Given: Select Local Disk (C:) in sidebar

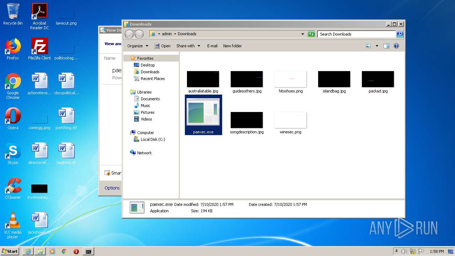Looking at the screenshot, I should tap(149, 139).
